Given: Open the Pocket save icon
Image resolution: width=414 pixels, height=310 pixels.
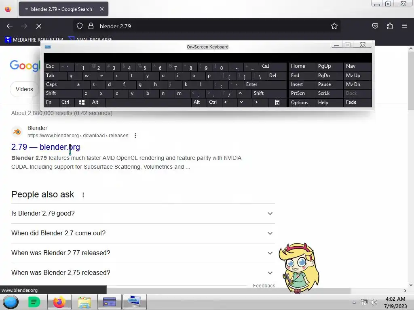Looking at the screenshot, I should coord(375,26).
